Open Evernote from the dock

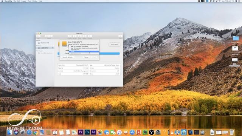point(145,132)
